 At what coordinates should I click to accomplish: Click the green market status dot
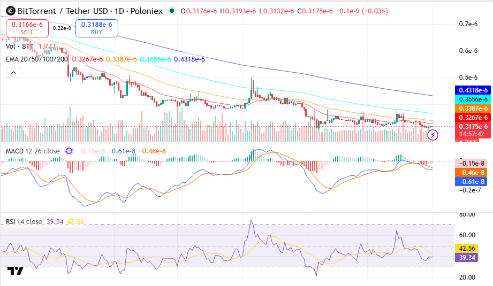coord(172,11)
